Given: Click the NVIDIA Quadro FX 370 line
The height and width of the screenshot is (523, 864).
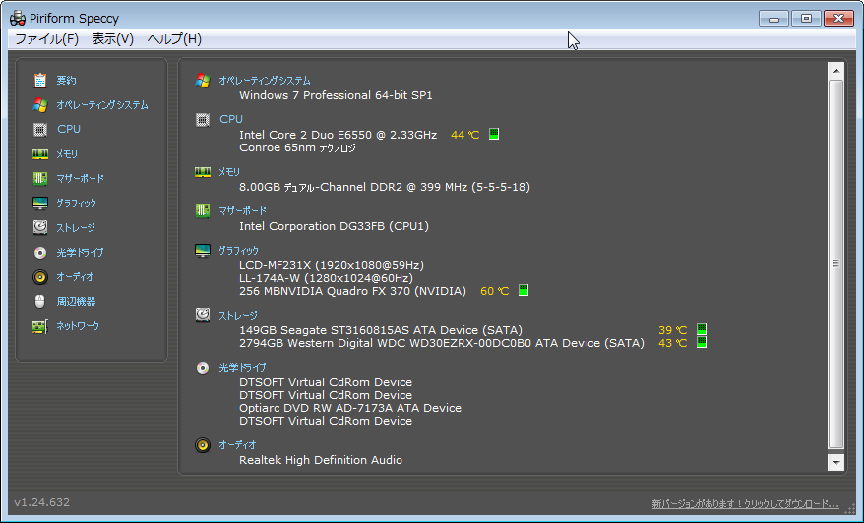Looking at the screenshot, I should (x=352, y=291).
